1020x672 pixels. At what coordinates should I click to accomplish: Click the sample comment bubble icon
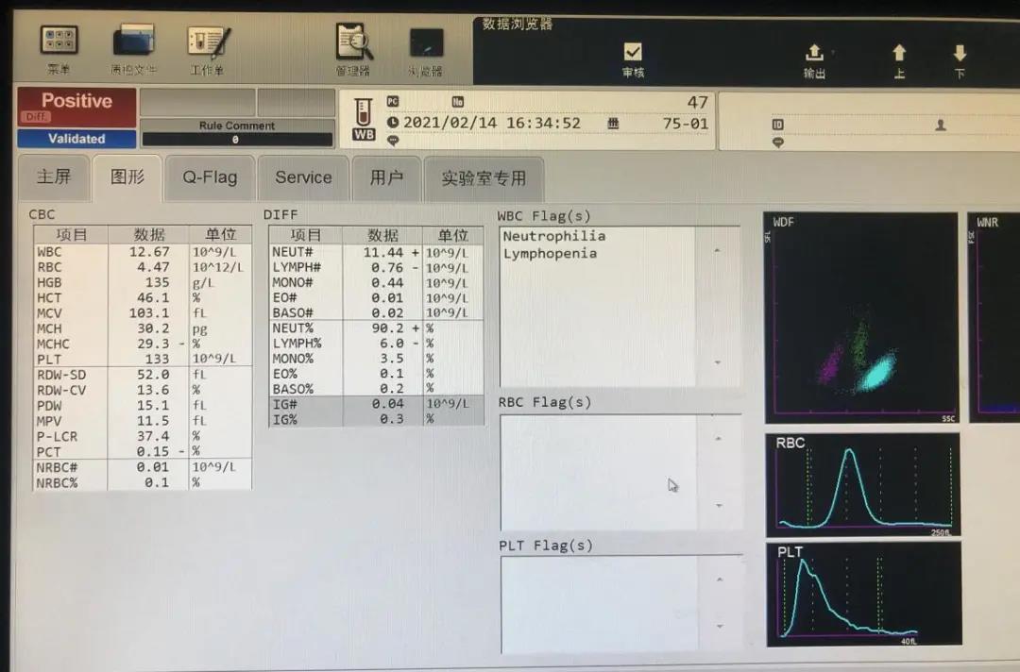click(x=393, y=141)
